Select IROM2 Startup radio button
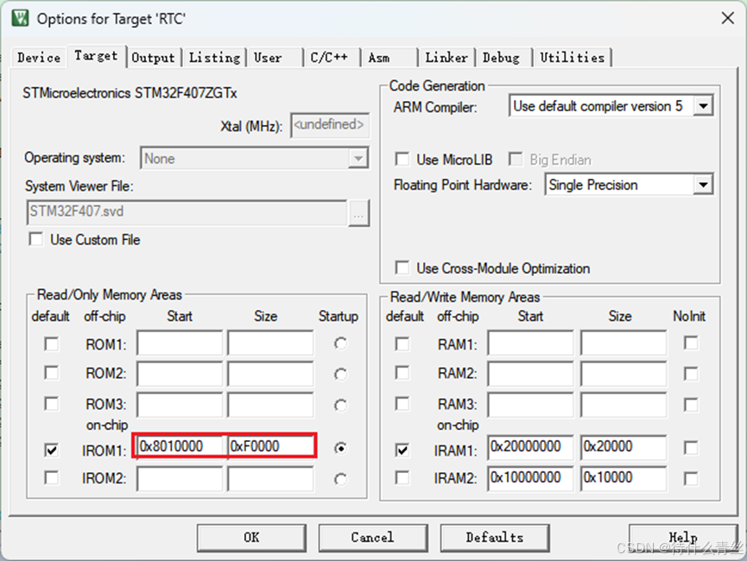Viewport: 747px width, 561px height. [340, 479]
